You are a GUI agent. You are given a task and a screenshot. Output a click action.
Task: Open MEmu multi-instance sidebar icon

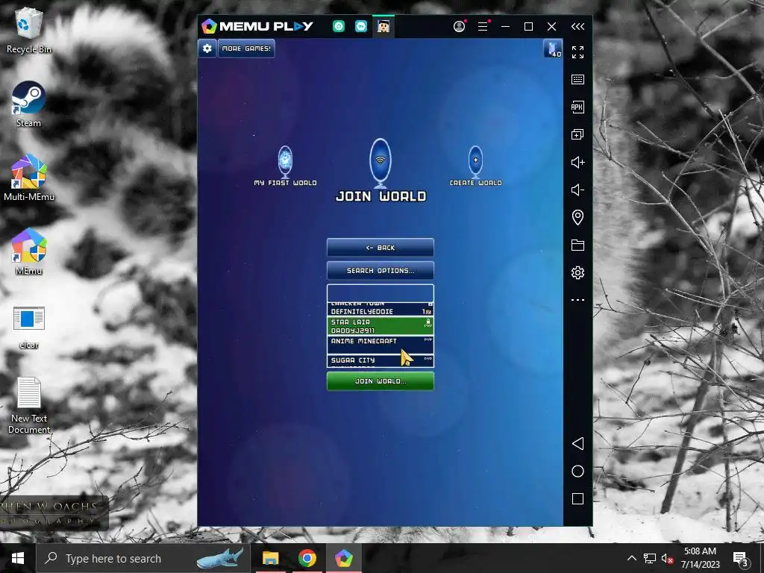click(x=578, y=134)
